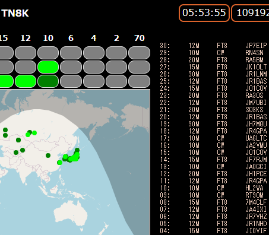Click the 30M band in log row 26
Screen dimensions: 269x235
pos(194,74)
